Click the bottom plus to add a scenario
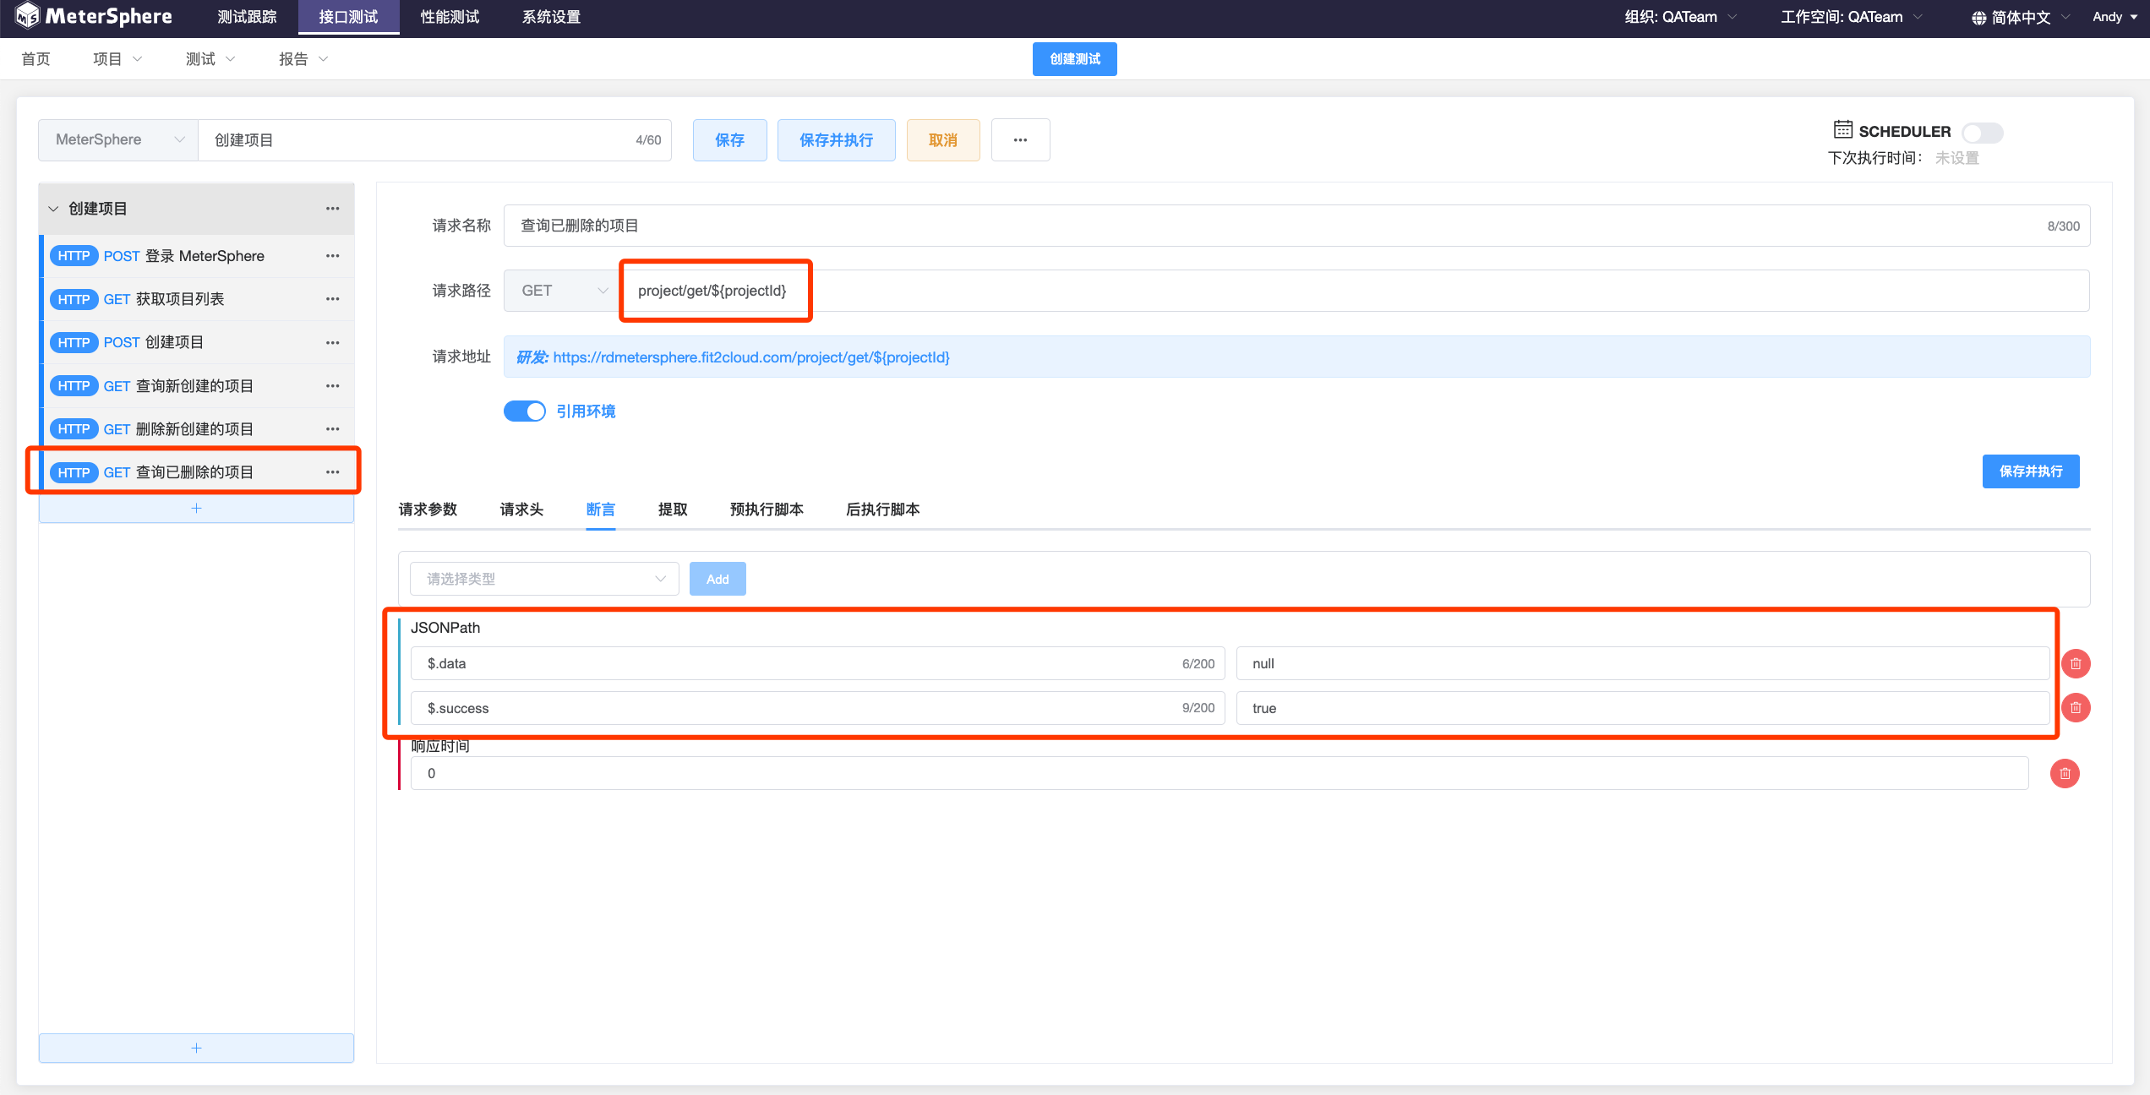 pyautogui.click(x=196, y=1048)
